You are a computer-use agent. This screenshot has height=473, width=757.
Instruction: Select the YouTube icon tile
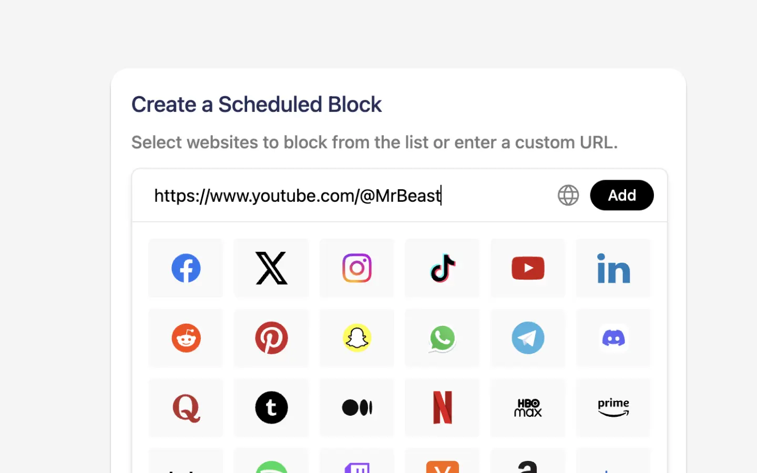coord(528,268)
